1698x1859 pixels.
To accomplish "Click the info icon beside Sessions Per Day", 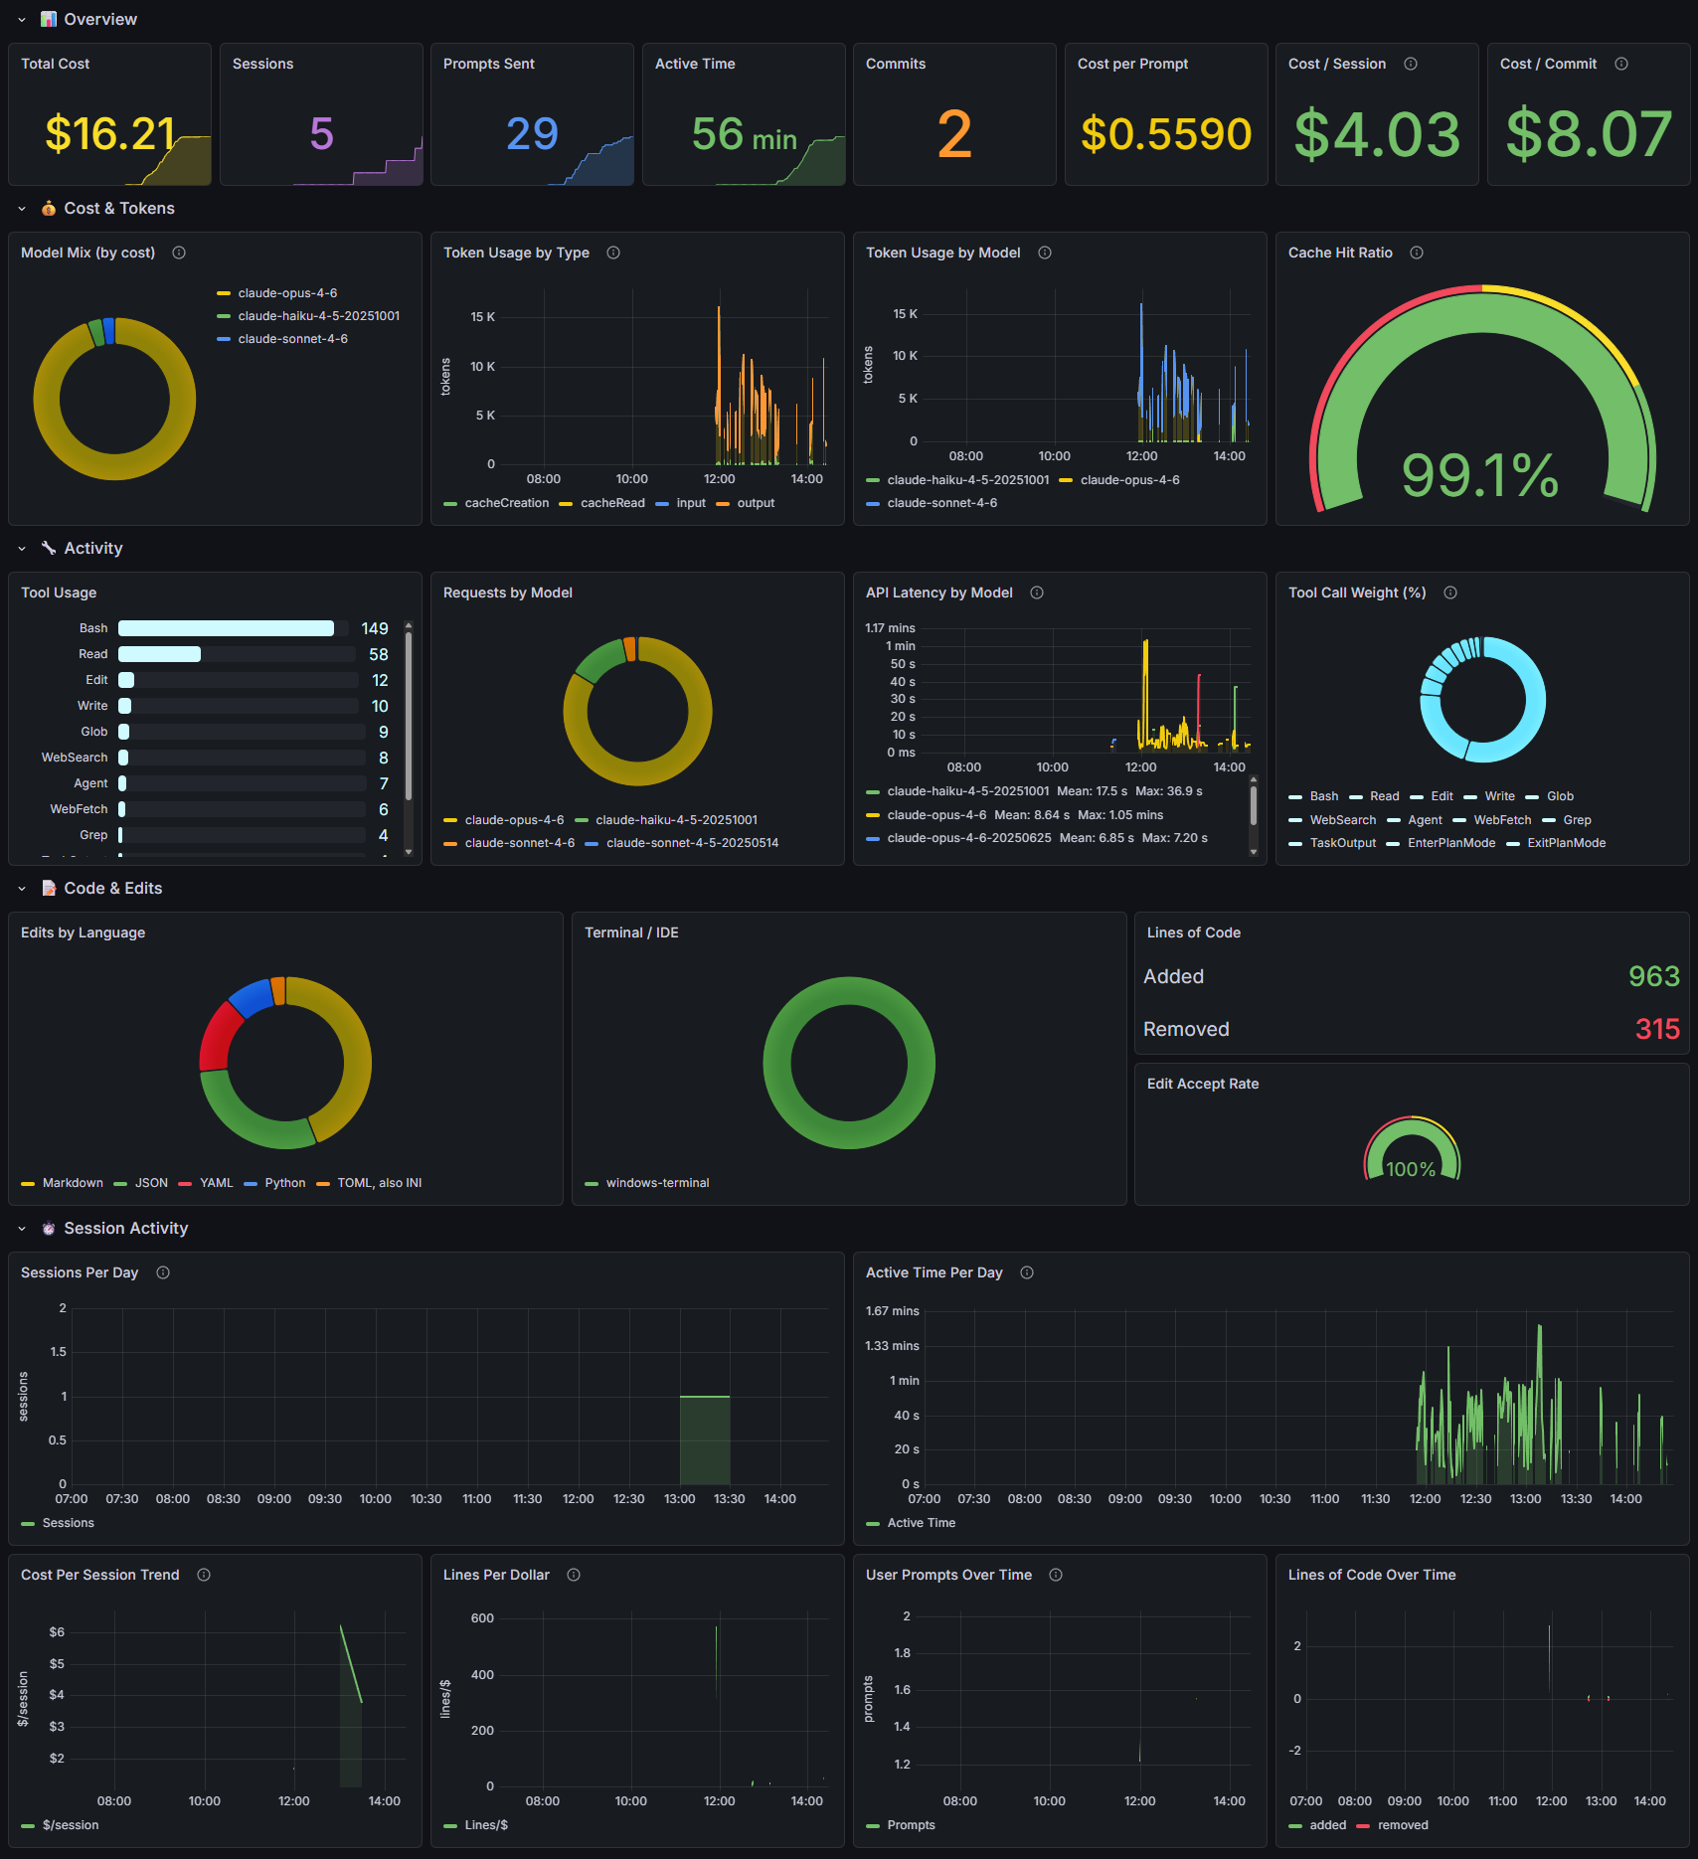I will point(163,1271).
